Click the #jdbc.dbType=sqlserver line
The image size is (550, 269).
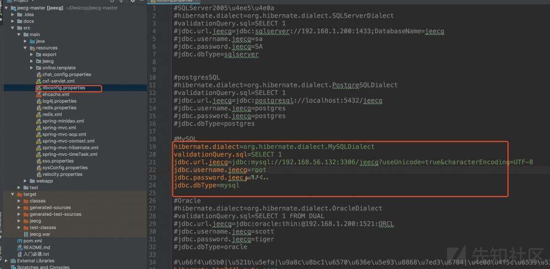click(216, 54)
